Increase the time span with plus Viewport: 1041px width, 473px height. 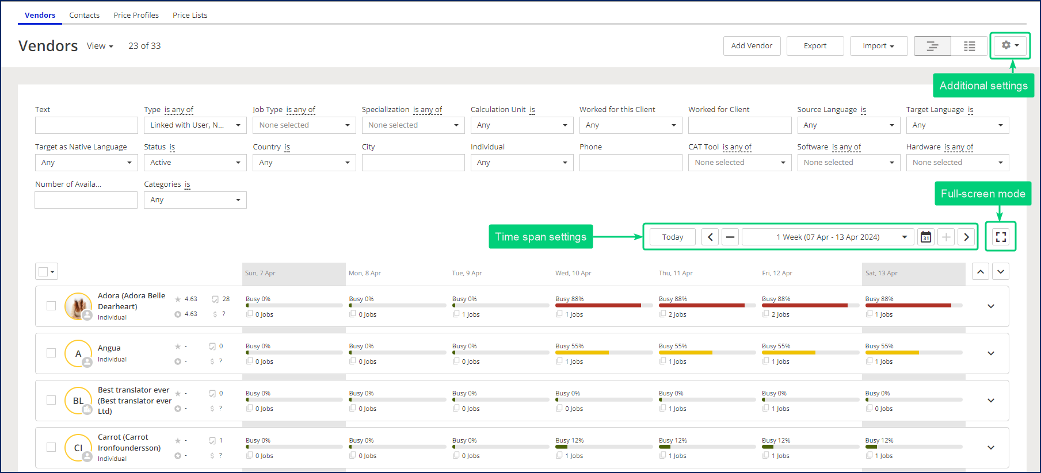946,237
